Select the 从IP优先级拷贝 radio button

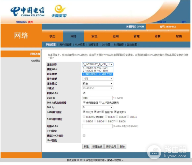[x=100, y=103]
